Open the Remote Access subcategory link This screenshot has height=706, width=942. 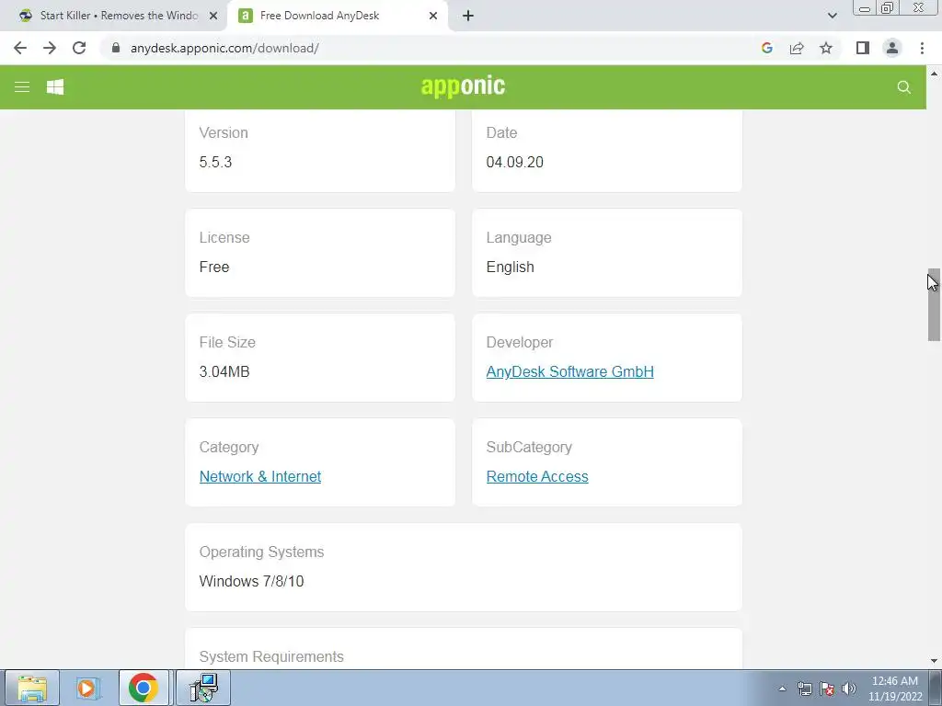537,476
